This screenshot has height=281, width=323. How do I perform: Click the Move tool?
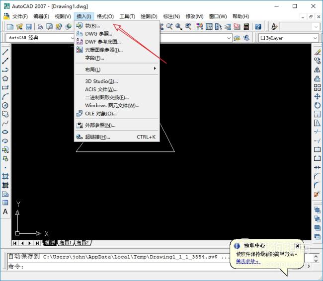[318, 96]
